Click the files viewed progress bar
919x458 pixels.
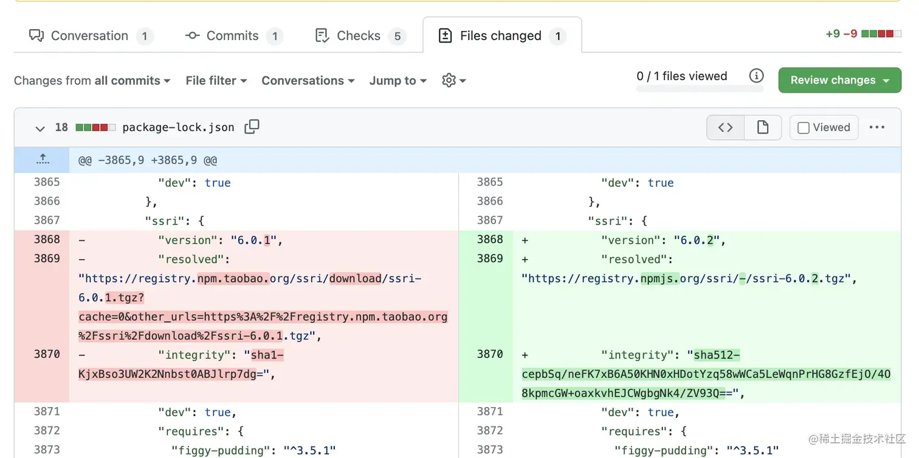(x=700, y=89)
